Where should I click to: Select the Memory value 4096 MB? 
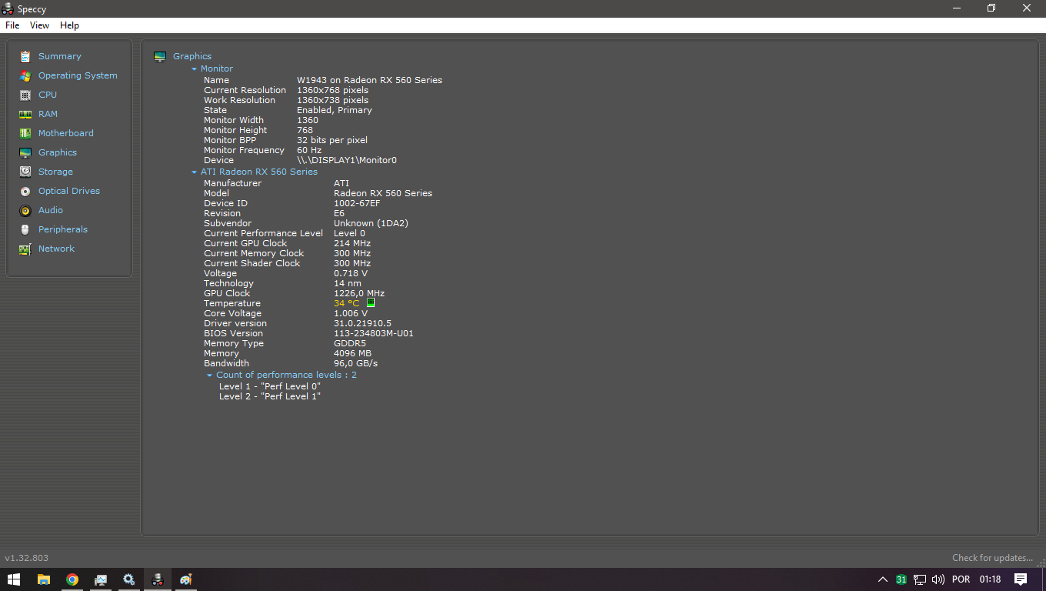tap(352, 353)
